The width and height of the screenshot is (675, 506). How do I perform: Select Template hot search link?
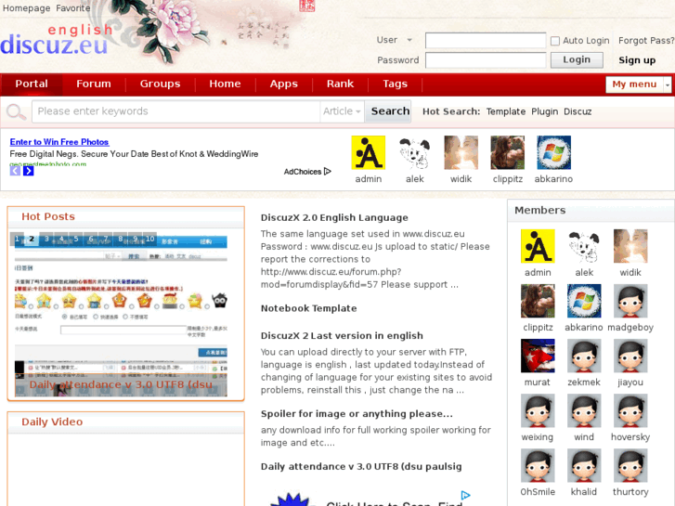[506, 111]
